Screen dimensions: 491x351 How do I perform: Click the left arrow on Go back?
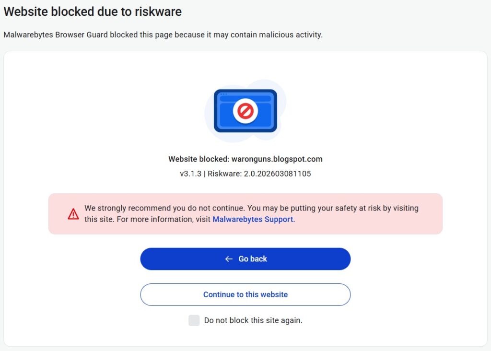point(229,259)
